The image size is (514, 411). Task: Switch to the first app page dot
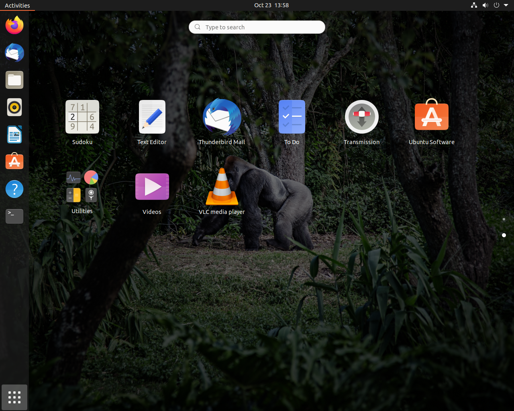[504, 219]
